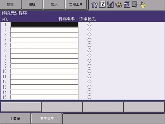Viewport: 165px width, 124px height.
Task: Select program name field for row 5
Action: (x=44, y=45)
